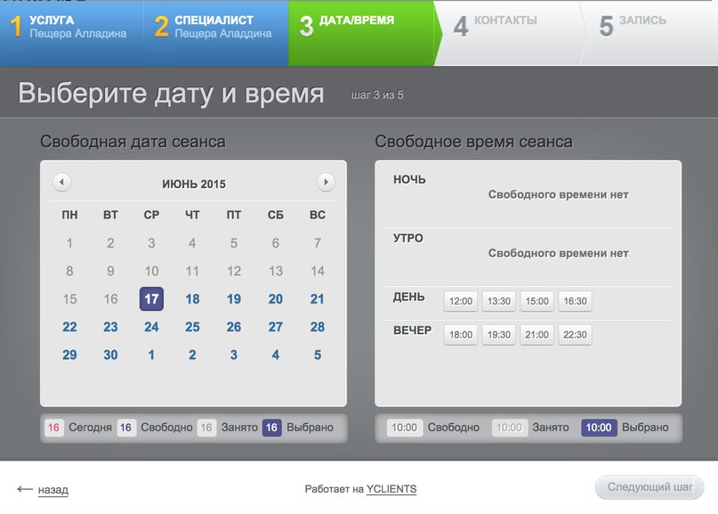
Task: Go to next month in calendar
Action: [326, 182]
